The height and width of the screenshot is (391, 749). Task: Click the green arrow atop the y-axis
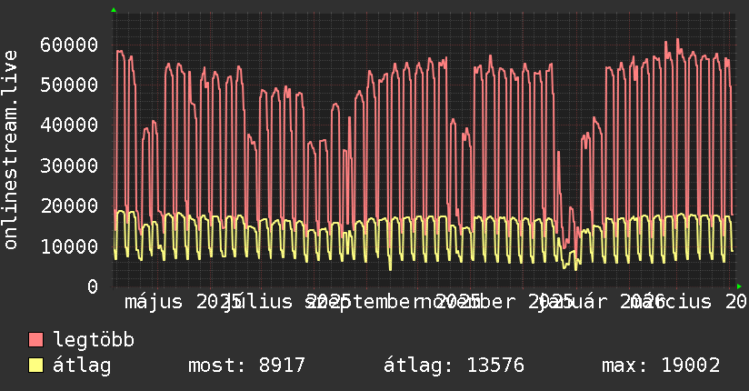coord(113,10)
